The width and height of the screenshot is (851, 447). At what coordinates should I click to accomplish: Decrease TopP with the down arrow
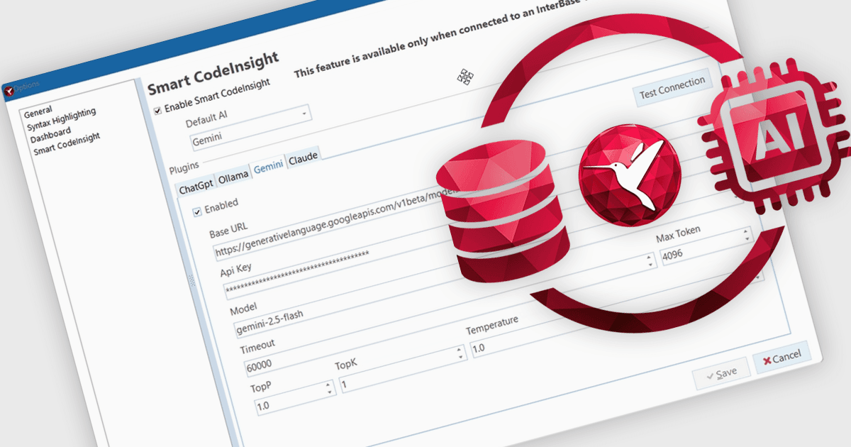coord(330,393)
